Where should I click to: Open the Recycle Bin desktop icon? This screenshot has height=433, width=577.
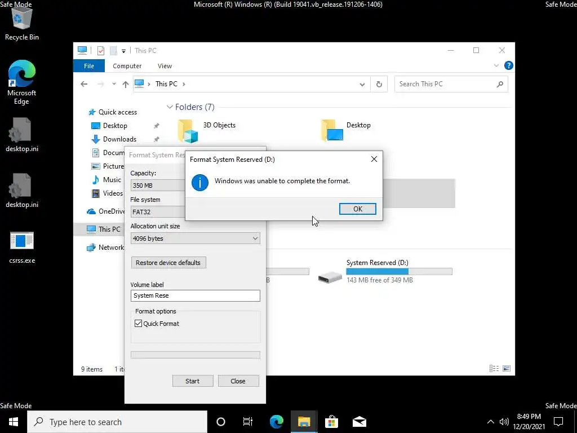pos(22,23)
